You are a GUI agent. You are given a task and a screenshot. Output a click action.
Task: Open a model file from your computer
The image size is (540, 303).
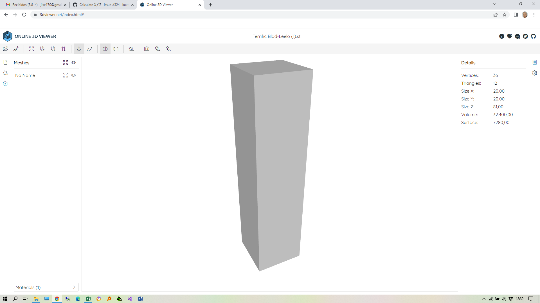pyautogui.click(x=5, y=49)
